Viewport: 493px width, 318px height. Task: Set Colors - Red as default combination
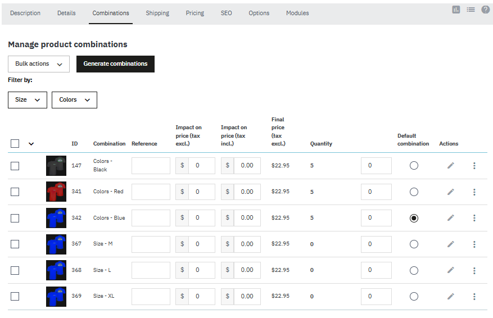pos(414,192)
